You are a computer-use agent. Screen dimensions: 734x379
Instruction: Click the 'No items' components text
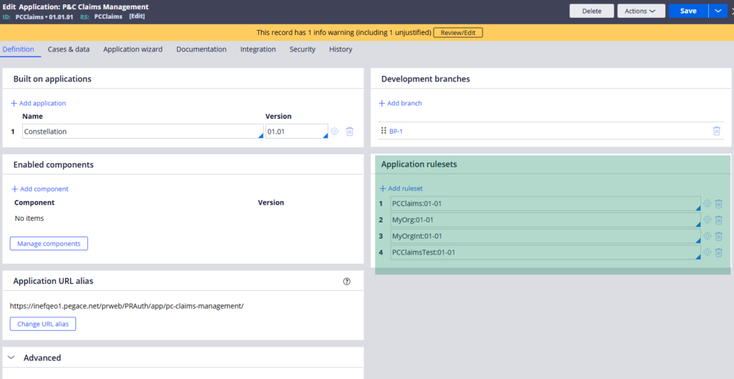point(29,218)
